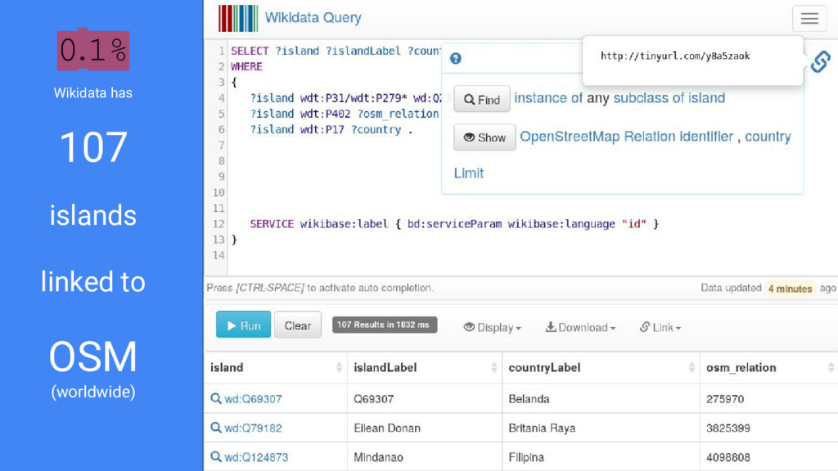
Task: Click the SERVICE wikibase:label line in editor
Action: tap(454, 224)
